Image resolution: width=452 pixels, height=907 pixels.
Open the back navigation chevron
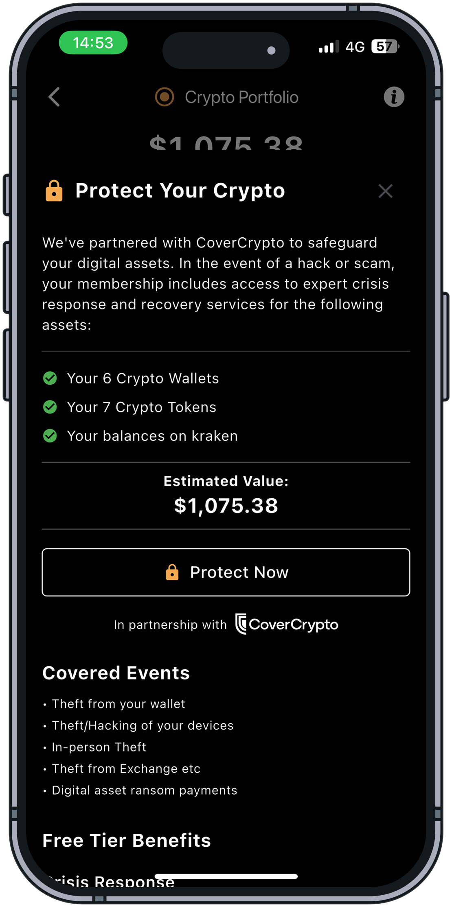[x=54, y=97]
